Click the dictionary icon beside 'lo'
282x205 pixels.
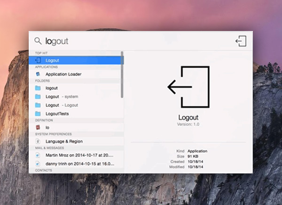pyautogui.click(x=38, y=127)
